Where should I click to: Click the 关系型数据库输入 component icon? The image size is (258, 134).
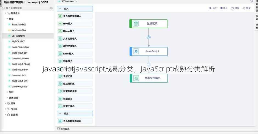pyautogui.click(x=60, y=16)
